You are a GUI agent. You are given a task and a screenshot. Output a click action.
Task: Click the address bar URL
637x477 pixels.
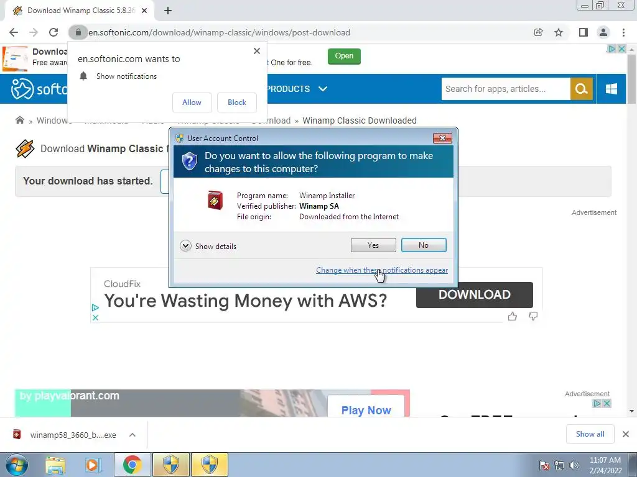point(220,32)
